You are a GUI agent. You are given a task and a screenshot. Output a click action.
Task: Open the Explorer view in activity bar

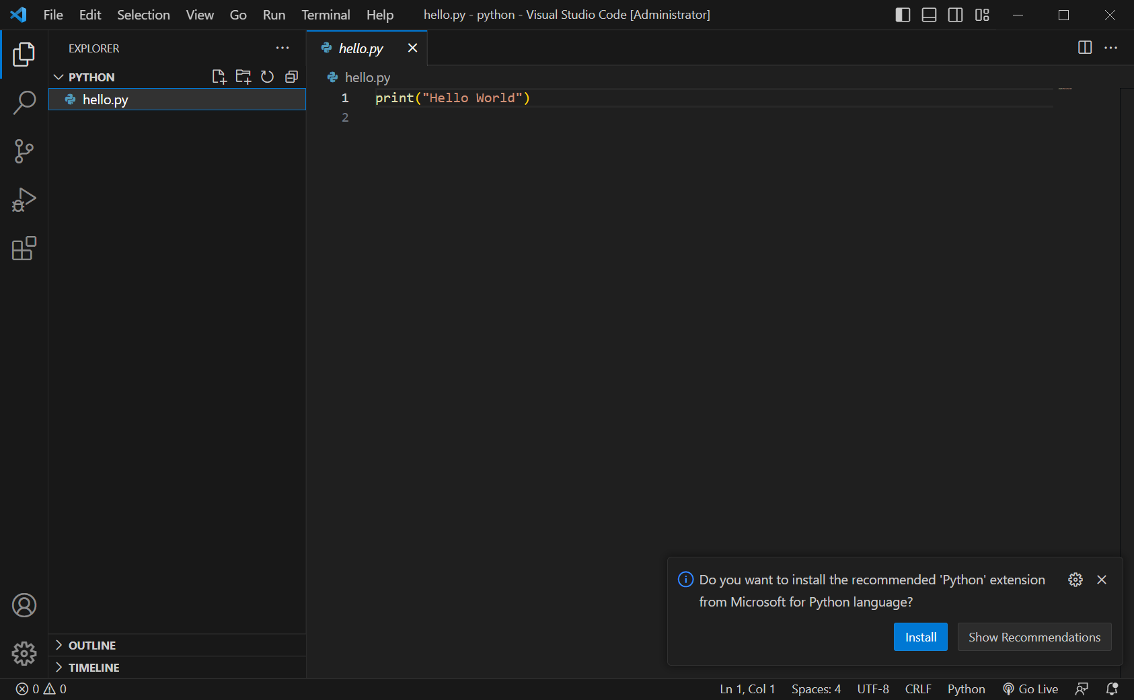coord(24,54)
